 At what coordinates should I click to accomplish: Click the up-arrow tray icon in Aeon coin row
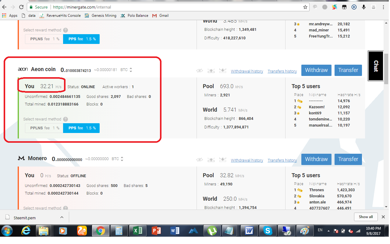tap(211, 71)
